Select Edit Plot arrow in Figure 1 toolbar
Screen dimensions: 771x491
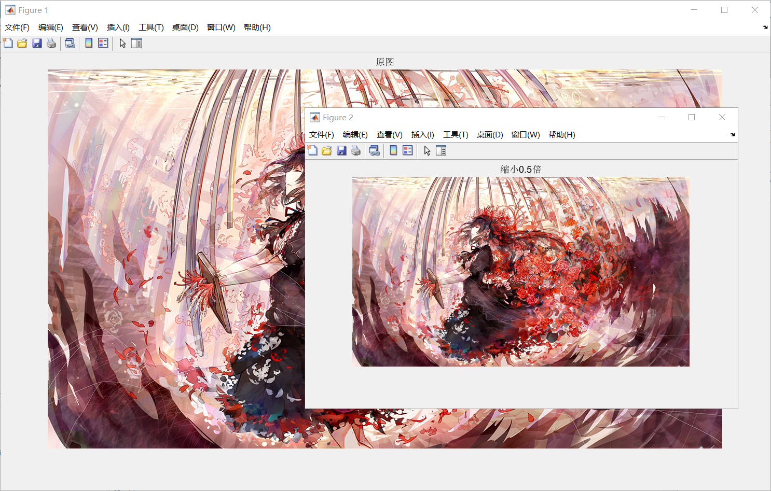pos(122,43)
